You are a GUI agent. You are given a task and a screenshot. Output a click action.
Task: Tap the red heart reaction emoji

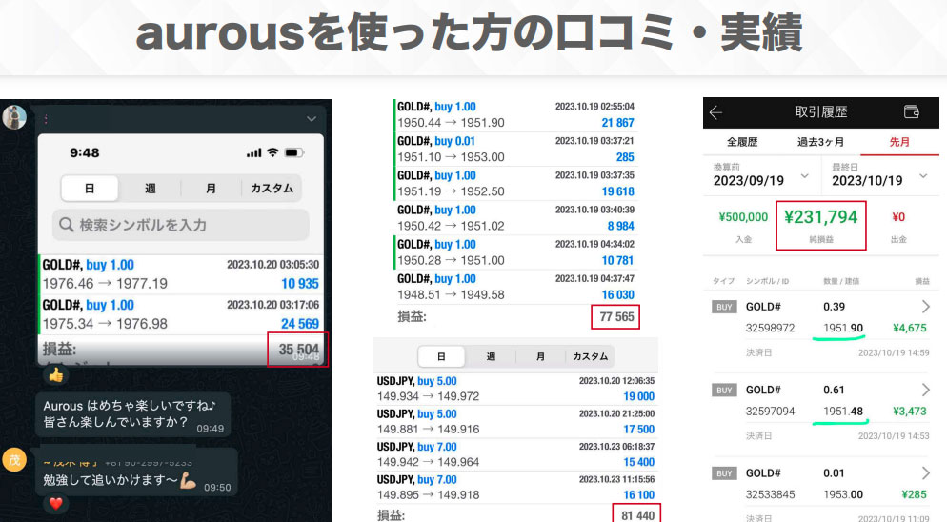[x=56, y=503]
